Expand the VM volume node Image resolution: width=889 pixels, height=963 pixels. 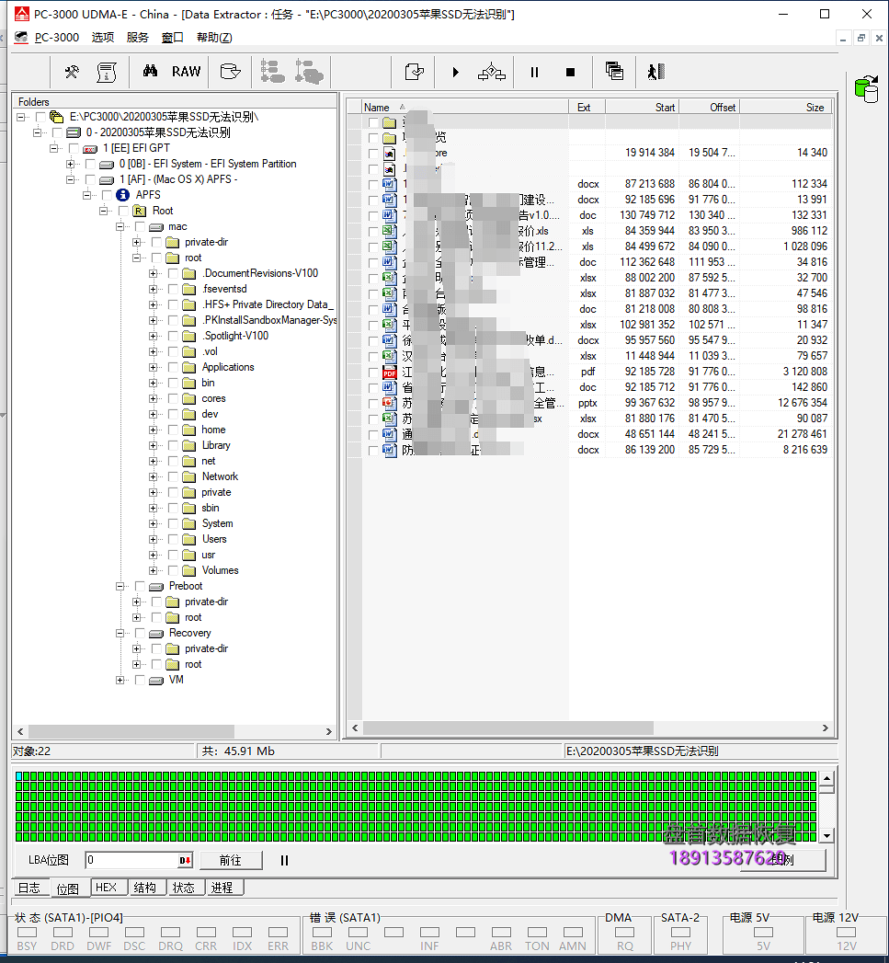coord(120,680)
